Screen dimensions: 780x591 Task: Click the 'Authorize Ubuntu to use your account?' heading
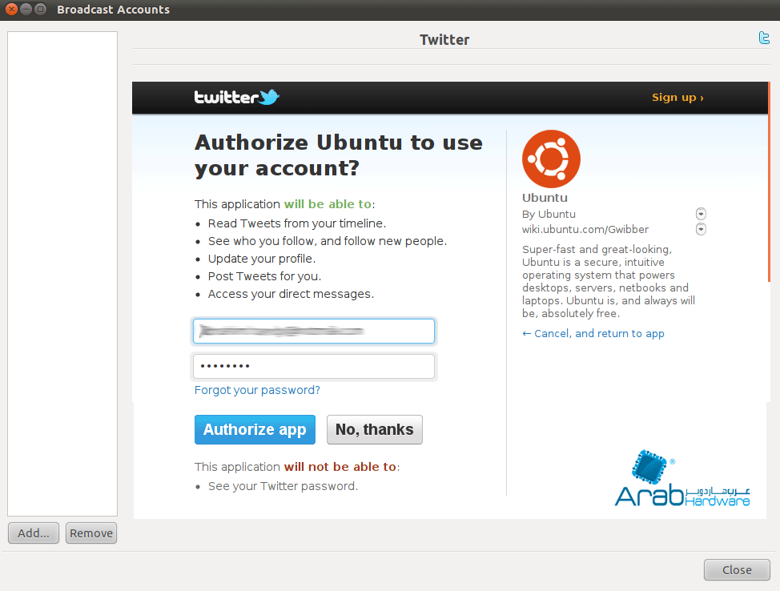click(x=338, y=155)
